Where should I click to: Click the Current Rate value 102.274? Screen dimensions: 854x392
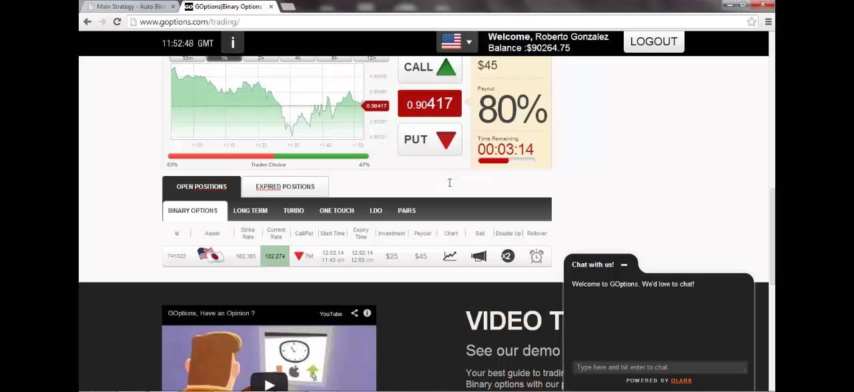tap(275, 256)
